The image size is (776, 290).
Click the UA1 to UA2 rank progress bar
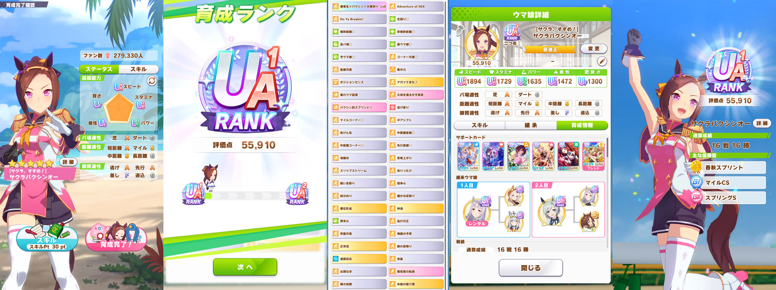pos(245,196)
